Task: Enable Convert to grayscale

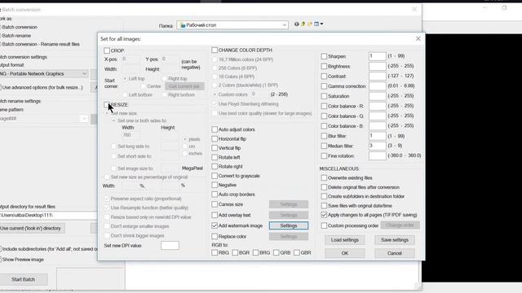Action: click(x=215, y=176)
